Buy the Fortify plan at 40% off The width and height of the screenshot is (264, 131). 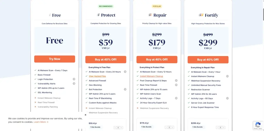pos(208,60)
